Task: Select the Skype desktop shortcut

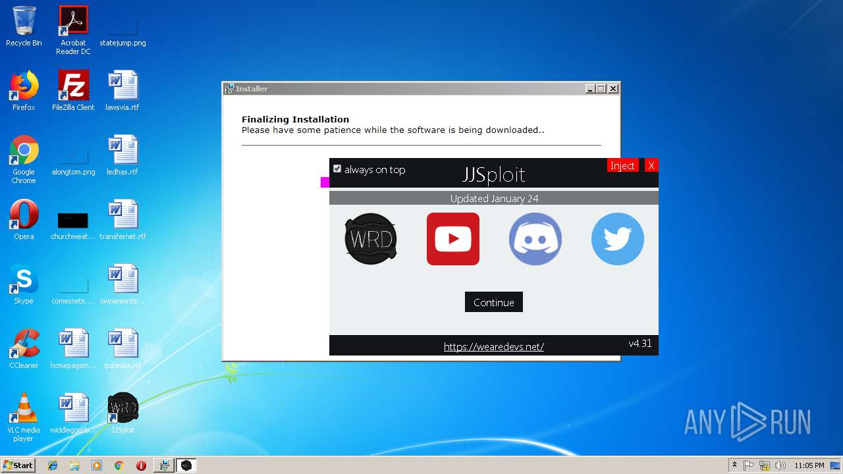Action: 24,284
